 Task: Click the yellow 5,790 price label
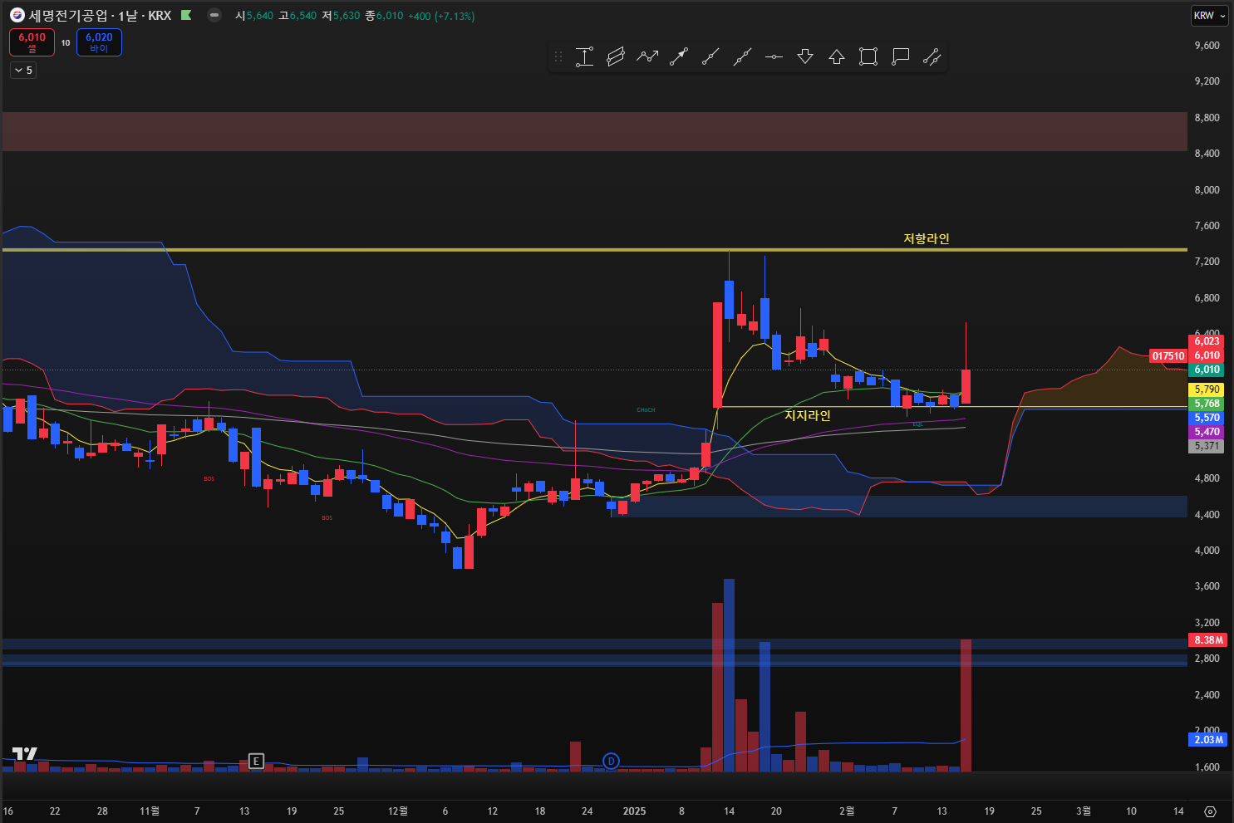1207,389
